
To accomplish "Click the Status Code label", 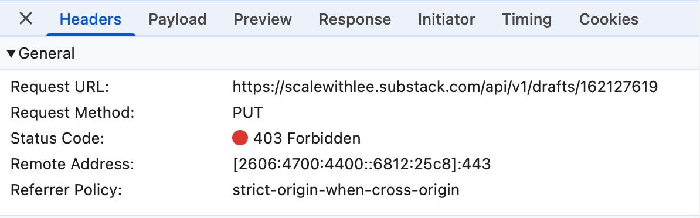I will 57,138.
